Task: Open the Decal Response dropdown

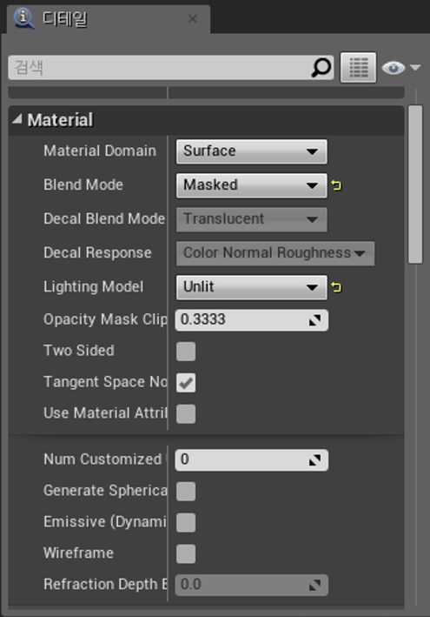Action: coord(275,253)
